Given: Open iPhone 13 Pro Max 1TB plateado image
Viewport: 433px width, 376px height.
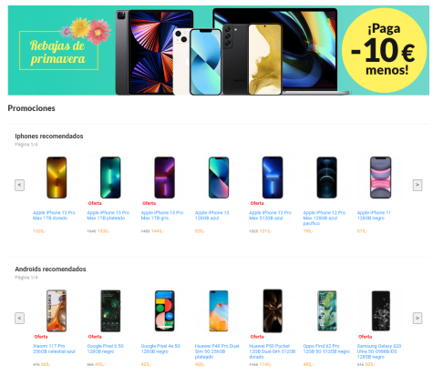Looking at the screenshot, I should pos(110,178).
